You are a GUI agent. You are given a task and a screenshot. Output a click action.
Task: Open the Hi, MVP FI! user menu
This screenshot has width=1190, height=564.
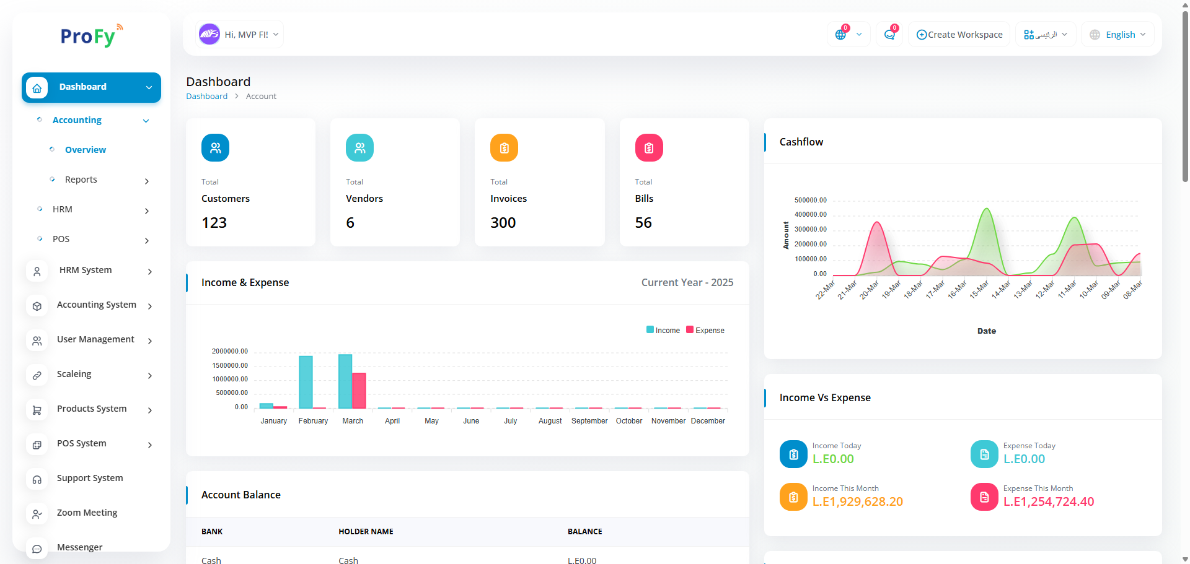click(240, 35)
